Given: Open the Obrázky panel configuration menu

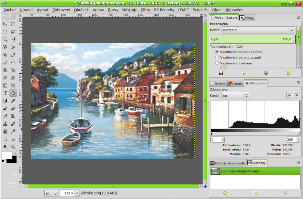Looking at the screenshot, I should click(x=298, y=163).
